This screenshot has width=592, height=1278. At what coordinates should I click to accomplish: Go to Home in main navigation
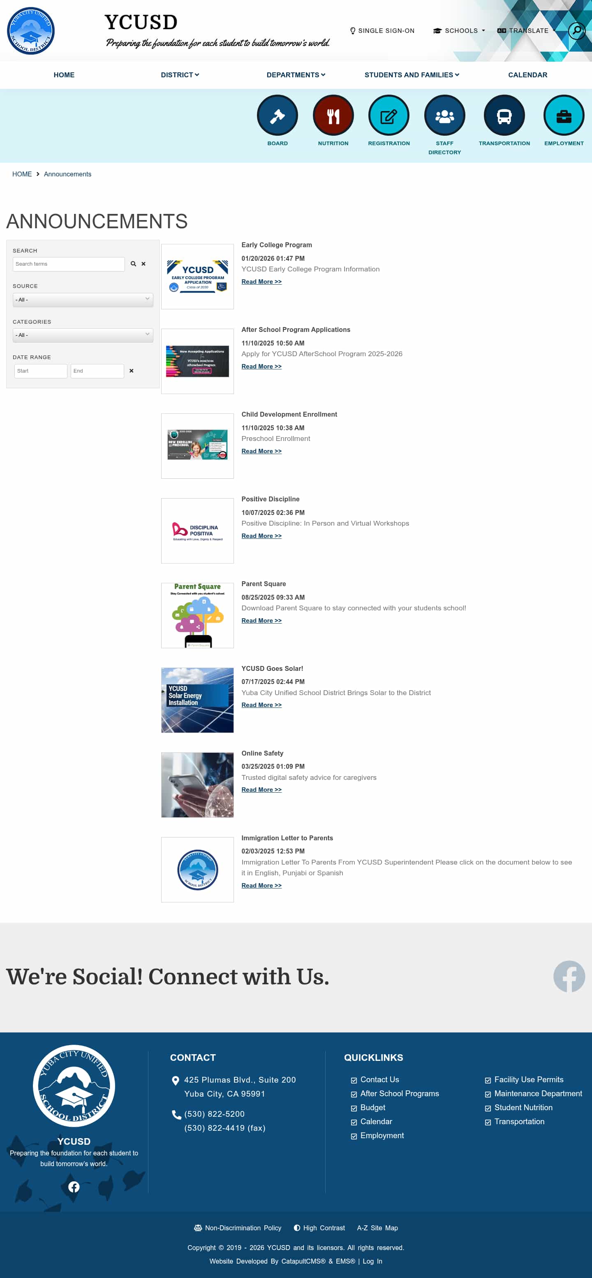pos(64,75)
